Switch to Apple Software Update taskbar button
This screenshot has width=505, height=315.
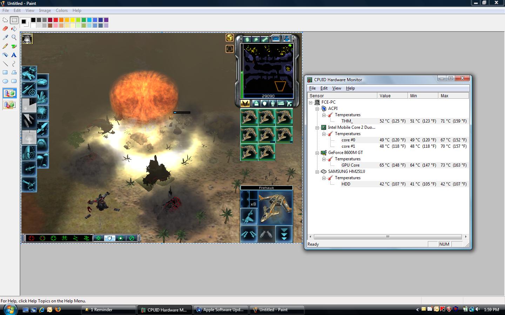pyautogui.click(x=221, y=310)
